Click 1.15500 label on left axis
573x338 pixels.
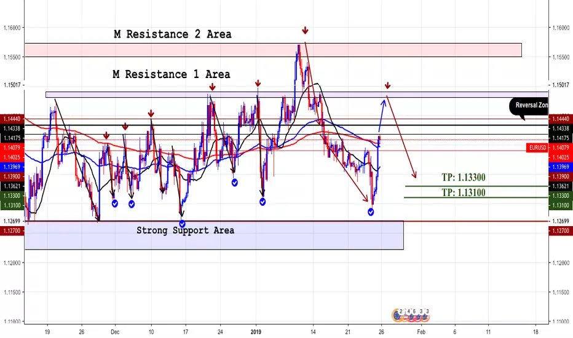click(x=12, y=57)
